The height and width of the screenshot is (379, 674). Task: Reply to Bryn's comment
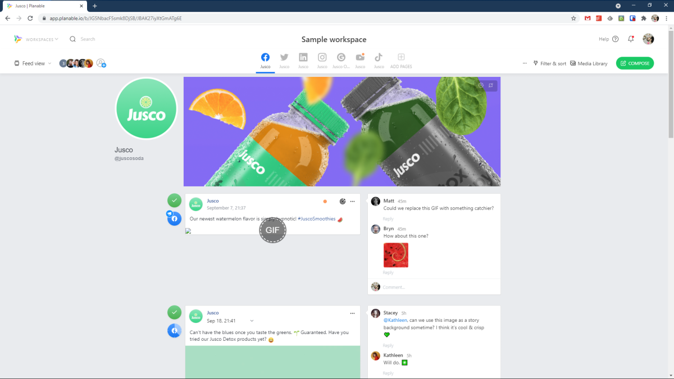pyautogui.click(x=388, y=272)
